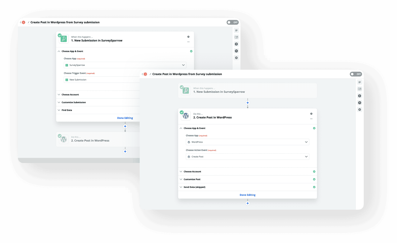397x243 pixels.
Task: Add step via plus at bottom of back window
Action: tap(125, 151)
